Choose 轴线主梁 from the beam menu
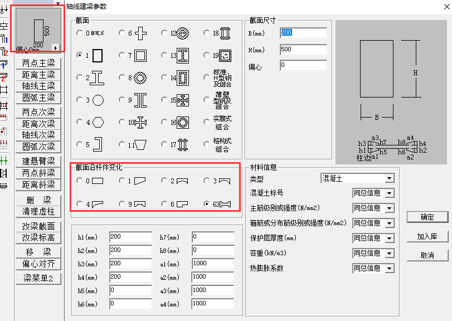 click(38, 86)
